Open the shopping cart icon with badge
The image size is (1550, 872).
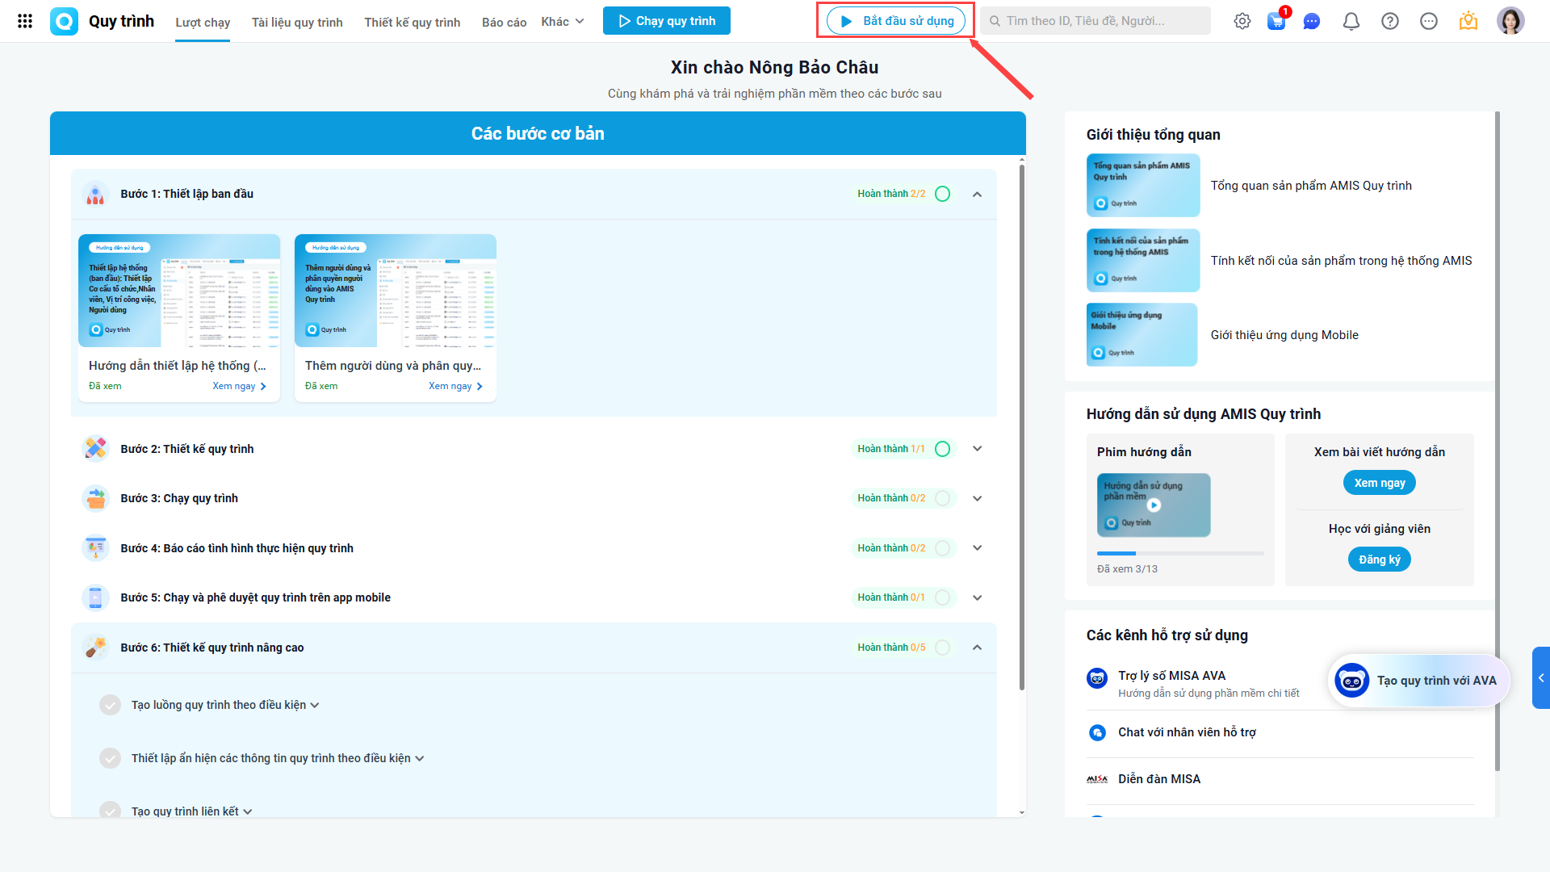(1277, 20)
